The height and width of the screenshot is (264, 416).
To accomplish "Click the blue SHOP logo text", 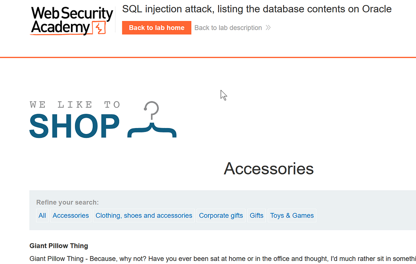I will tap(74, 126).
